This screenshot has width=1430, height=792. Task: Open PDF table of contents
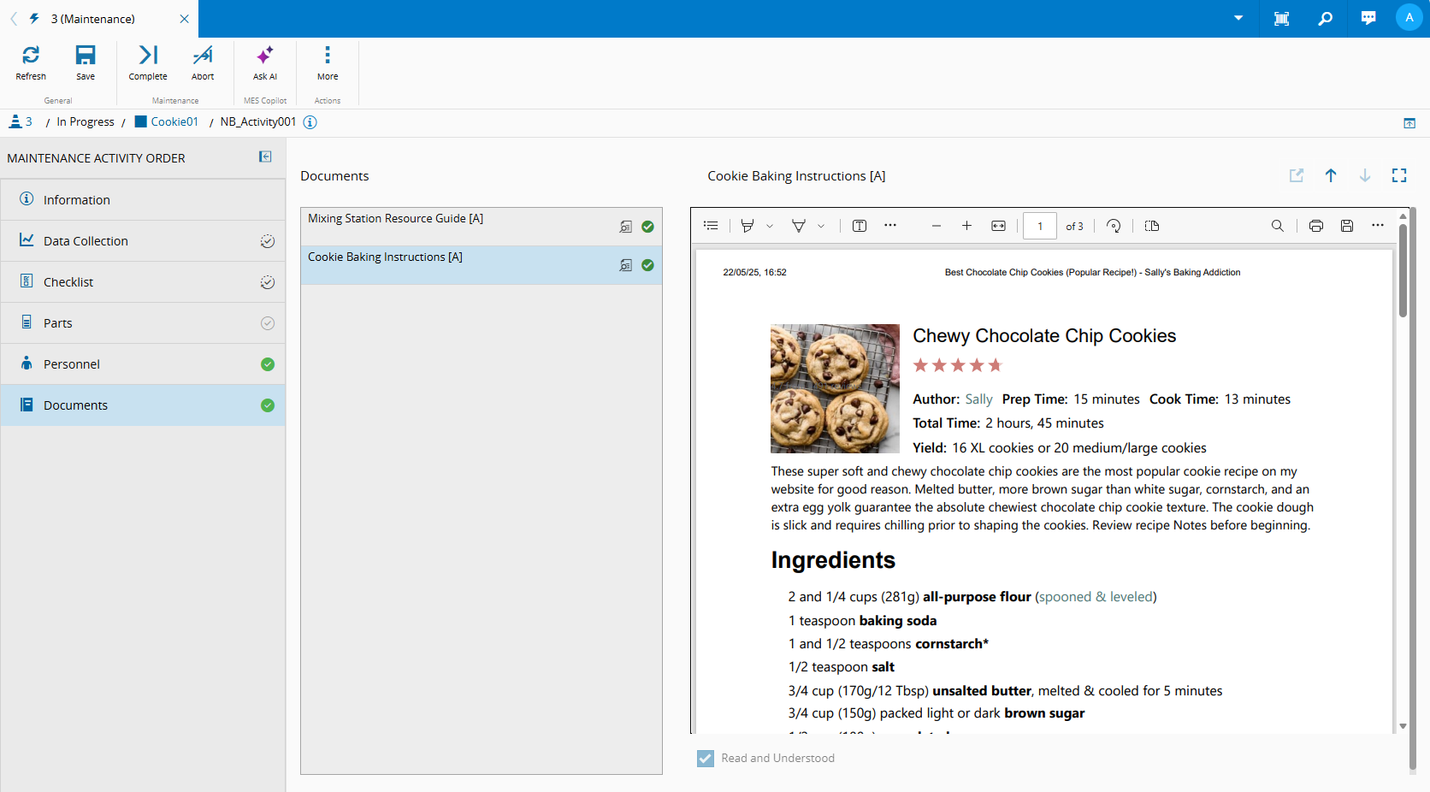(711, 226)
